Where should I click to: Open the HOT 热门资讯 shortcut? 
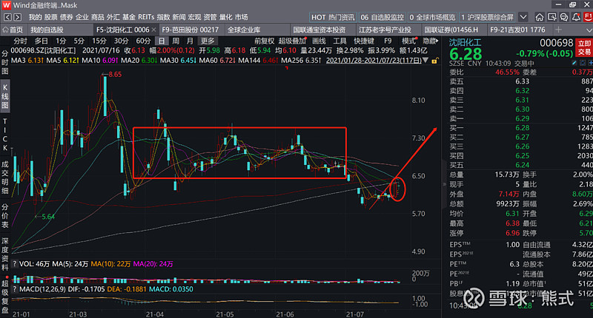pyautogui.click(x=333, y=17)
